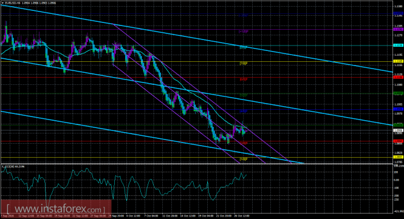404x219 pixels.
Task: Select the lower yellow 1.0803 price level tag
Action: click(x=398, y=157)
